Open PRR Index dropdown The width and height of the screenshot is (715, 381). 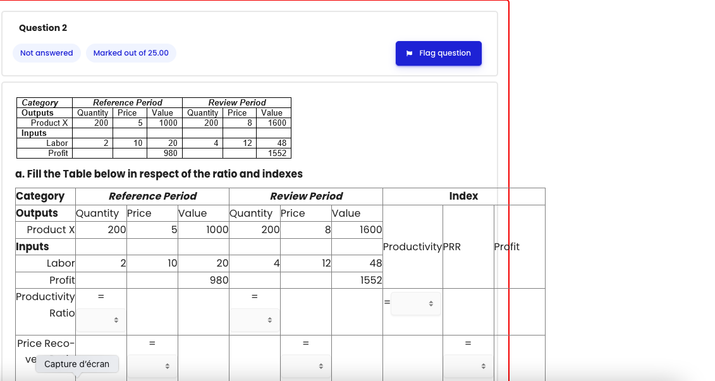coord(468,366)
